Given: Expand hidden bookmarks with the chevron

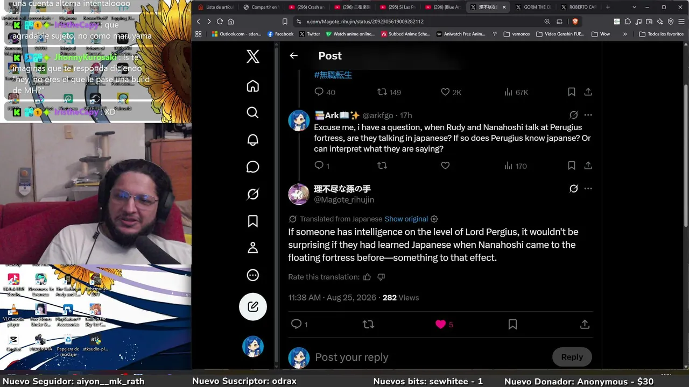Looking at the screenshot, I should pos(625,34).
